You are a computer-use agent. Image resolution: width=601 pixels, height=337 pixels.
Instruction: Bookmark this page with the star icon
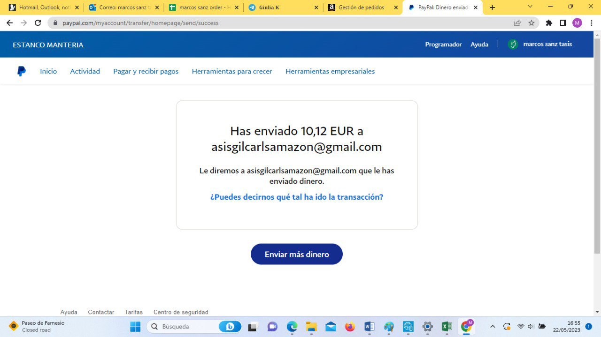[532, 23]
